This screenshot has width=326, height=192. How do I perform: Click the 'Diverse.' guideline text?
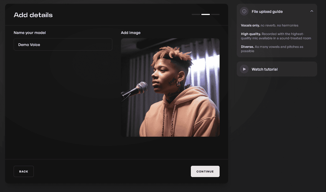tap(247, 47)
